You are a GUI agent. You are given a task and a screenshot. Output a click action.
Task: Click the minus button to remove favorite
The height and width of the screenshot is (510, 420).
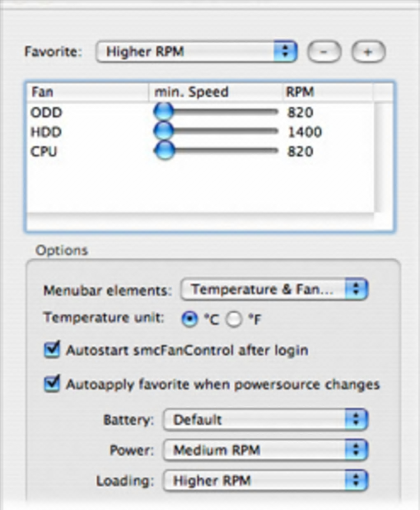tap(324, 52)
